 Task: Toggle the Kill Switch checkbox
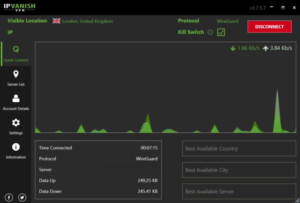221,32
